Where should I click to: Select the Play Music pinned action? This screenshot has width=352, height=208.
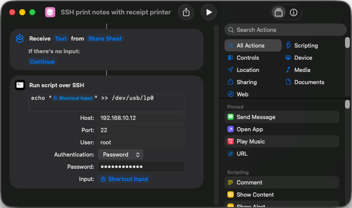click(282, 141)
